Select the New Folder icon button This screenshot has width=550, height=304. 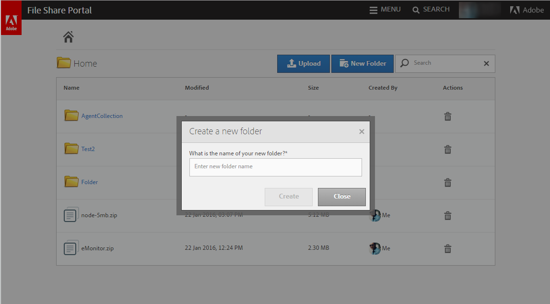point(343,63)
